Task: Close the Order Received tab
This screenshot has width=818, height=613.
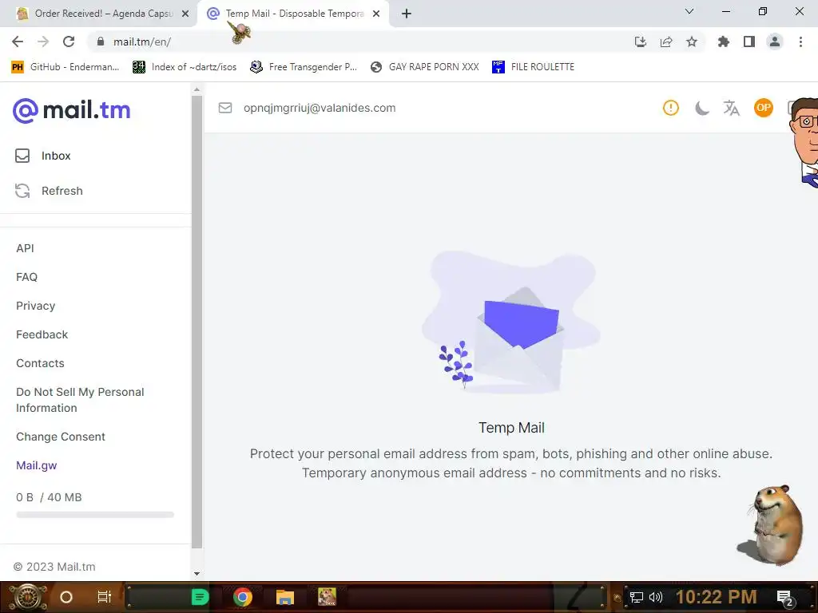Action: tap(185, 14)
